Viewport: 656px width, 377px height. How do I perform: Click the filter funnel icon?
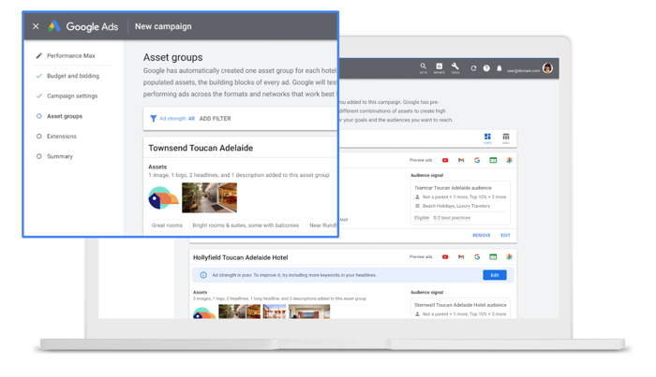point(153,119)
